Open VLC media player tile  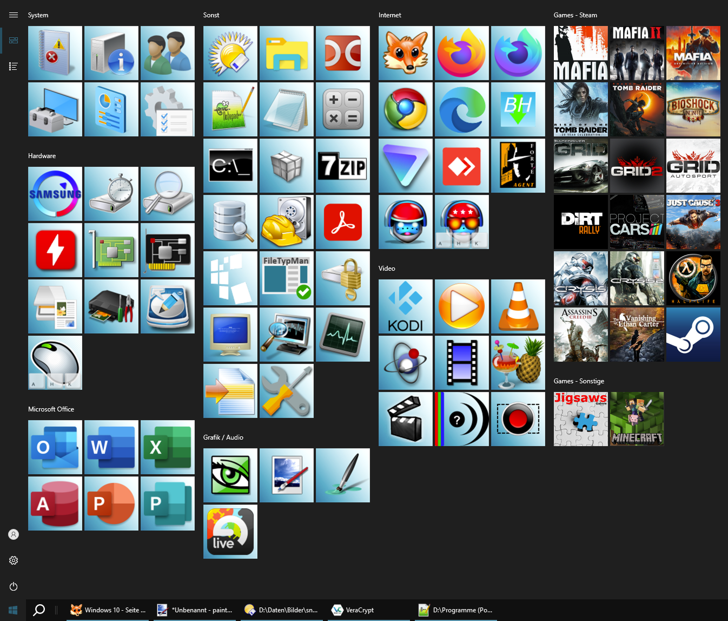point(518,306)
